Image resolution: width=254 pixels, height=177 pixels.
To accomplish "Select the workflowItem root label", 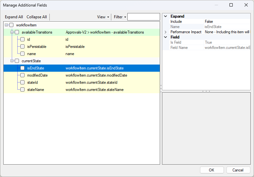I will tap(26, 25).
